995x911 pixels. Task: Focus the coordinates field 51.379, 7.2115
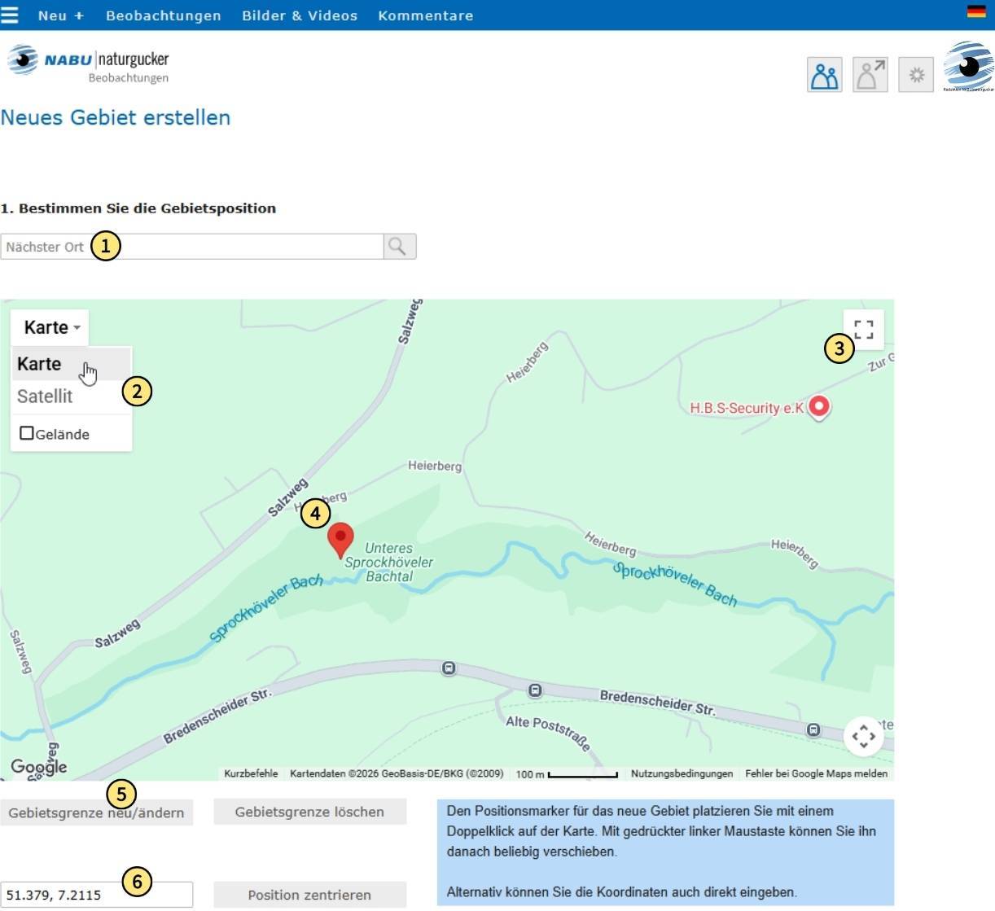[x=97, y=895]
